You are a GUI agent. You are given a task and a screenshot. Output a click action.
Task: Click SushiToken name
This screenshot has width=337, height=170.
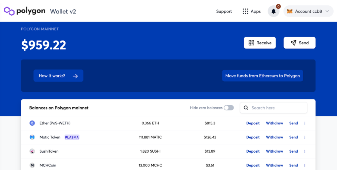(x=49, y=151)
